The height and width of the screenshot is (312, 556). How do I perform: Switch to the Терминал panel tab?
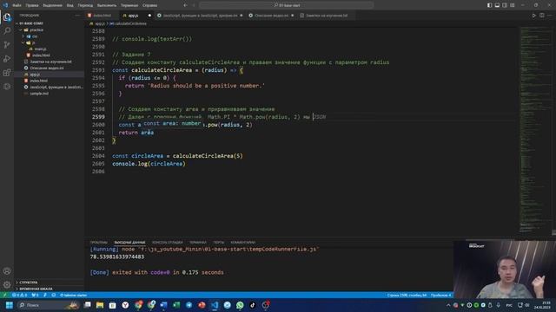(198, 243)
